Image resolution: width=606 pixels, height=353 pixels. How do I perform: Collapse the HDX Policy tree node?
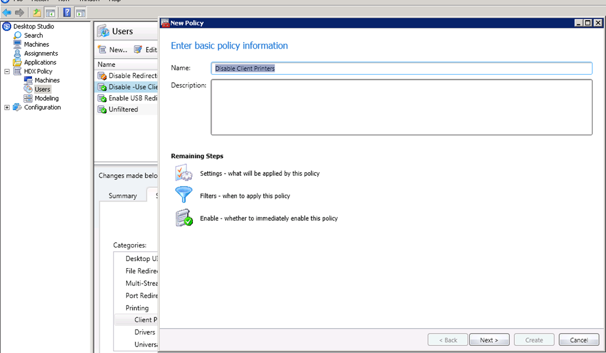[x=7, y=72]
